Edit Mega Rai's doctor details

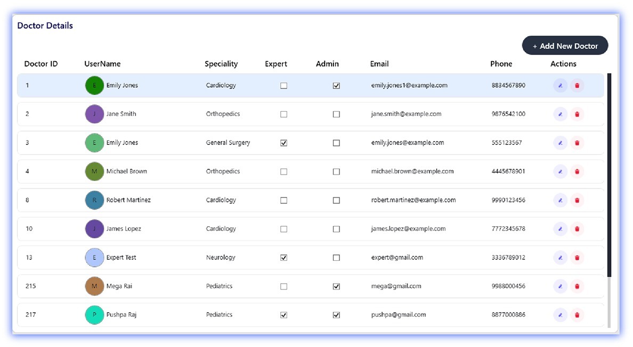click(560, 286)
